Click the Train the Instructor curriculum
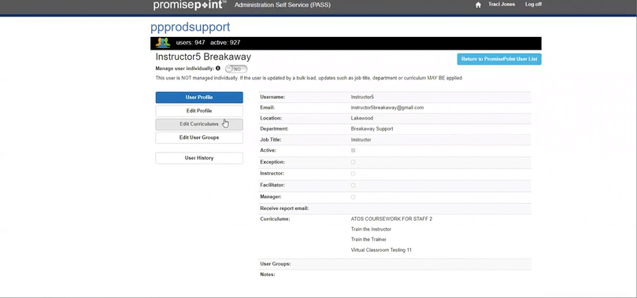 click(x=371, y=230)
